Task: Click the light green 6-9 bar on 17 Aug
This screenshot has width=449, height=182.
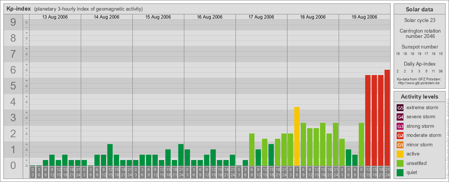Action: click(x=252, y=150)
